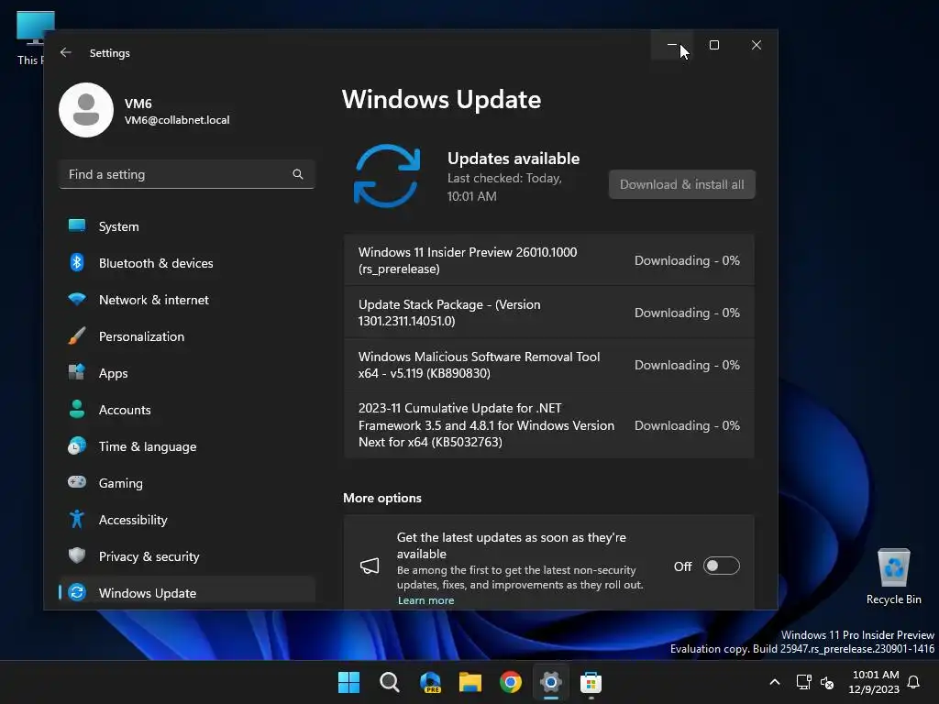Click the large blue update sync arrows icon
Image resolution: width=939 pixels, height=704 pixels.
tap(386, 176)
